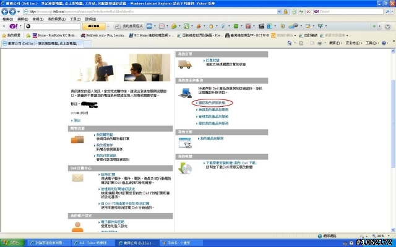
Task: Click the film clapperboard toolbar icon
Action: [261, 26]
